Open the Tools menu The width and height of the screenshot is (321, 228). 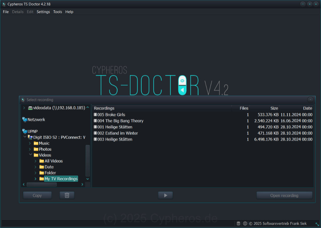click(x=57, y=12)
